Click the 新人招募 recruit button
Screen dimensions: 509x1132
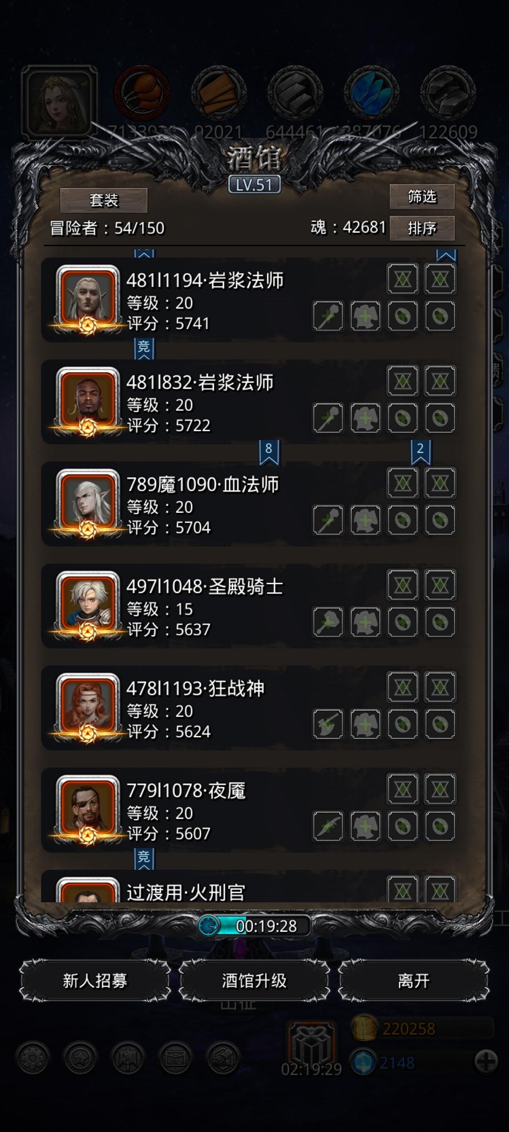click(x=95, y=981)
